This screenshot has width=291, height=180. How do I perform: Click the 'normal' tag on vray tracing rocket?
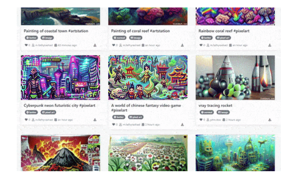coord(206,112)
